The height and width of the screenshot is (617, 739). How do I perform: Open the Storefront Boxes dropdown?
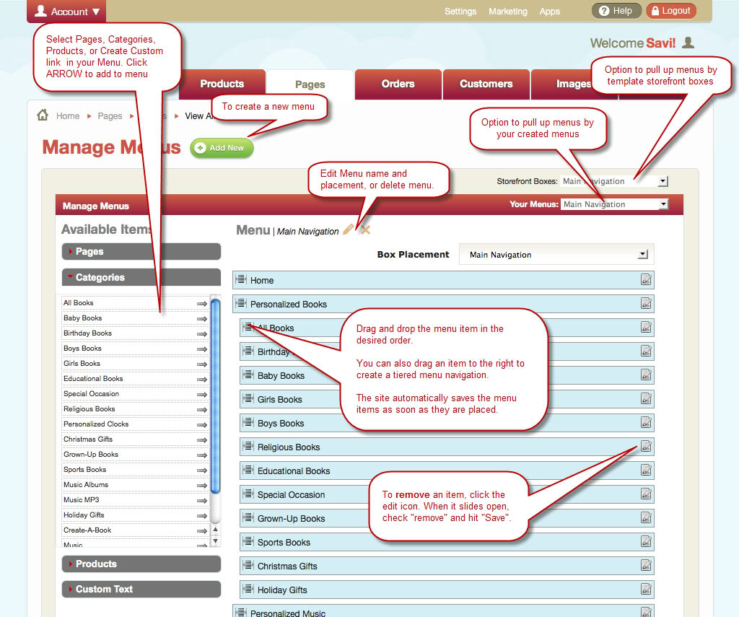tap(663, 181)
